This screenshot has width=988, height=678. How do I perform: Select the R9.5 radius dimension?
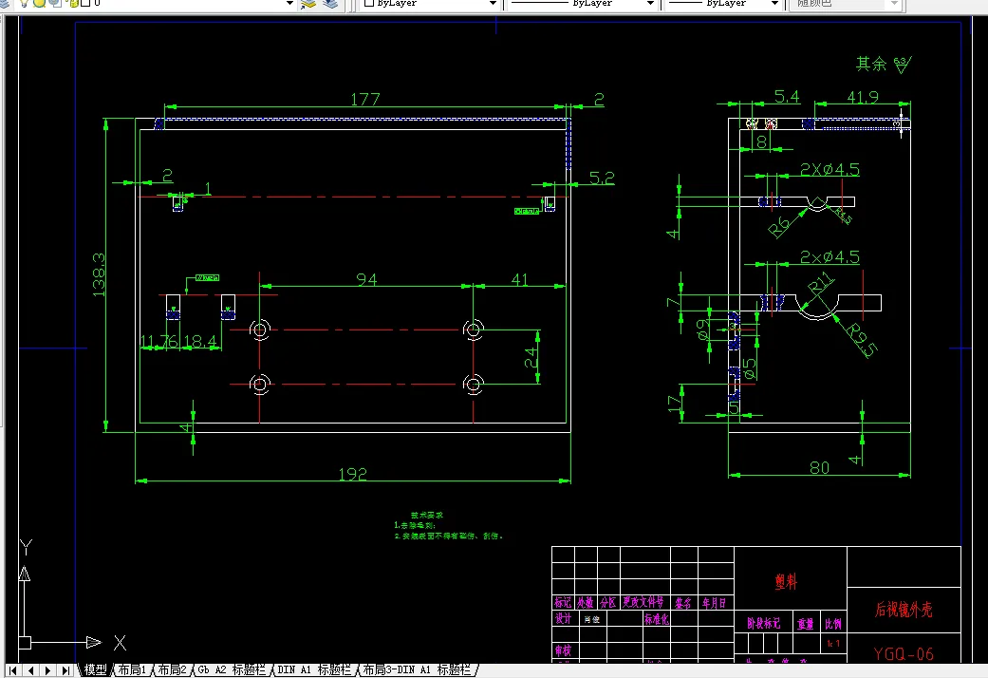862,341
